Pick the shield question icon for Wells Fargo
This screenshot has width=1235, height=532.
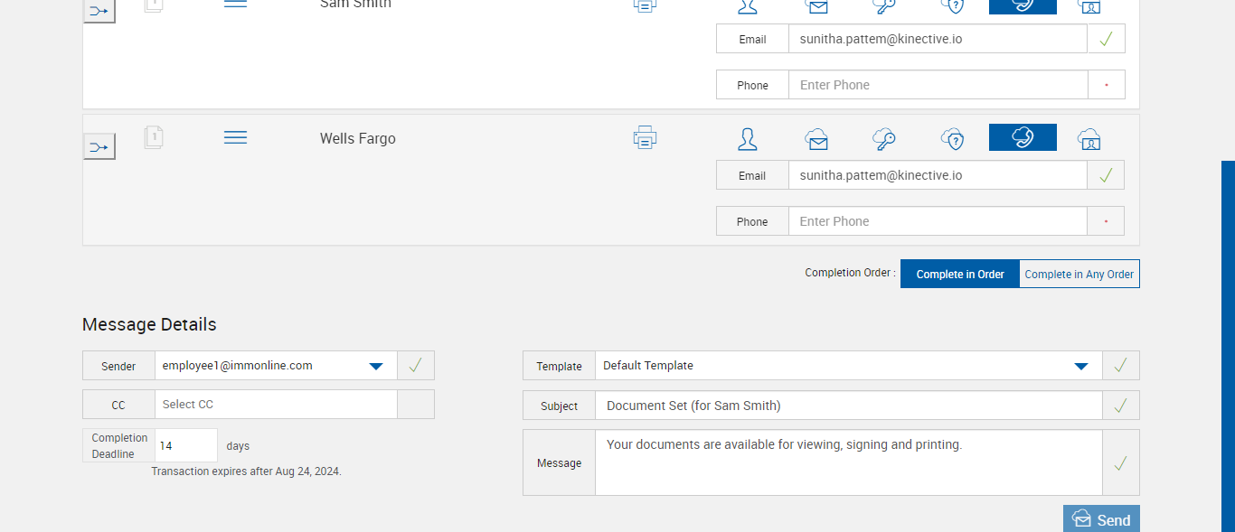click(x=952, y=138)
